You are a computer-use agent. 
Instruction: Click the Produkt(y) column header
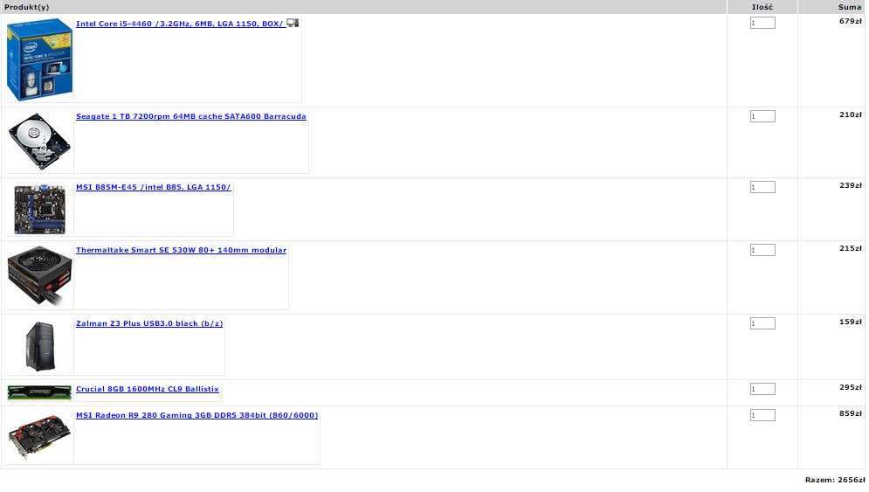26,7
